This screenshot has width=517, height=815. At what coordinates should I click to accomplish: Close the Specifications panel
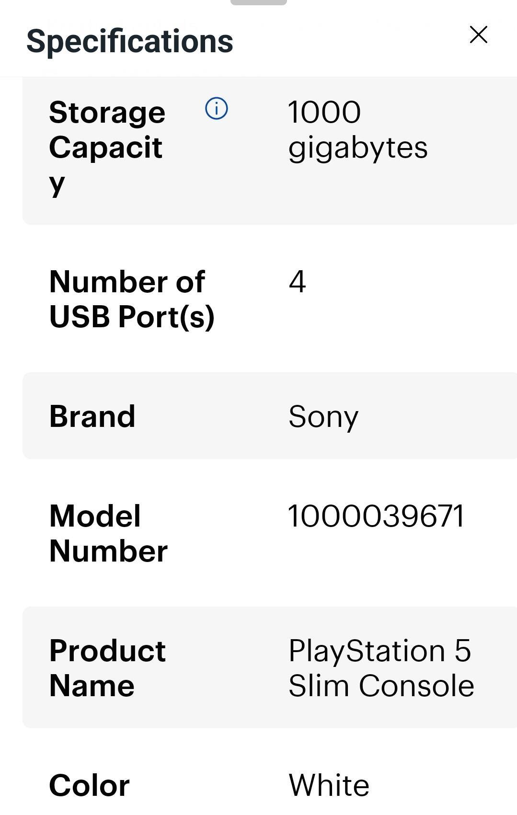click(478, 35)
